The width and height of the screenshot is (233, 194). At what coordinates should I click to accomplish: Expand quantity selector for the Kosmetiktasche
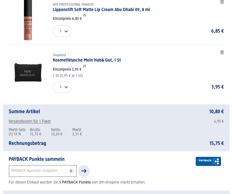pyautogui.click(x=63, y=87)
